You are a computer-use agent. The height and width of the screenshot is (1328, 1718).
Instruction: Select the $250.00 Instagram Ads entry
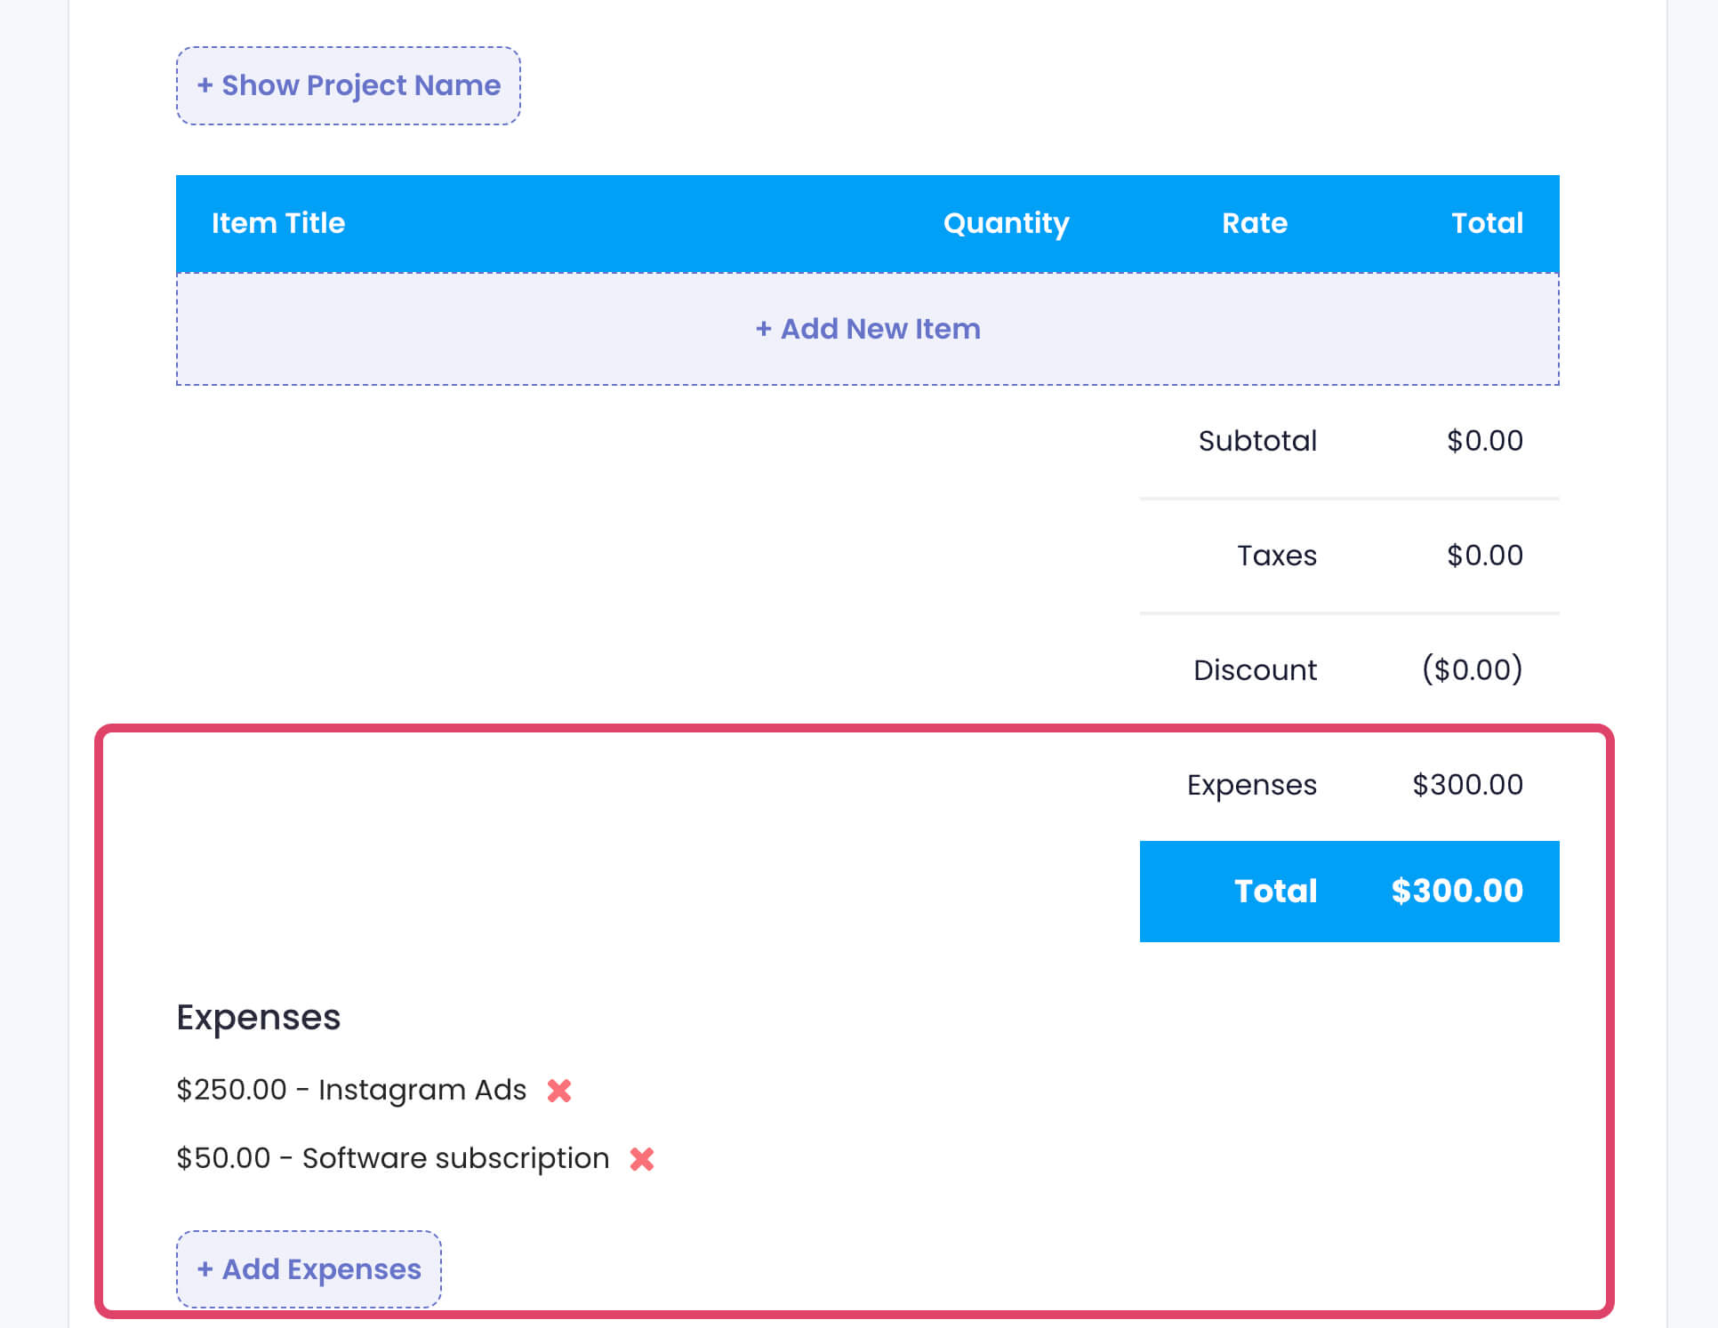point(351,1090)
